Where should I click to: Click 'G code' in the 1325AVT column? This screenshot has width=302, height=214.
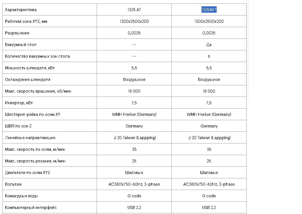click(209, 196)
